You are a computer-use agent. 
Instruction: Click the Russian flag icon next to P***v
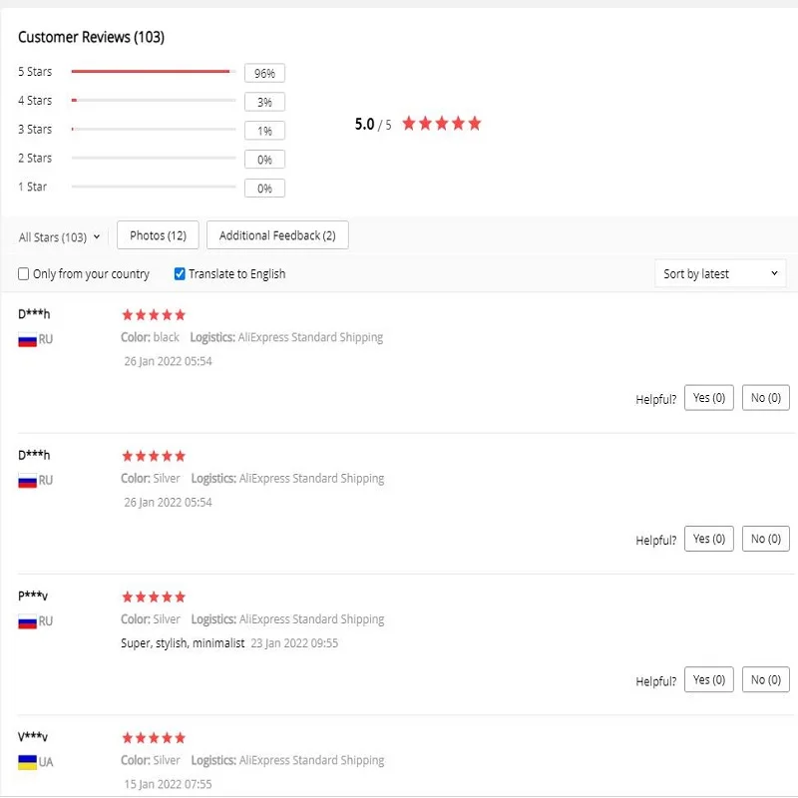[27, 621]
